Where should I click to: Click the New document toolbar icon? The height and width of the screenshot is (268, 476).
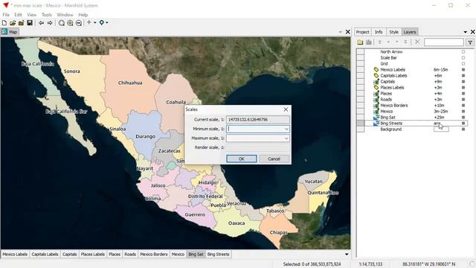[4, 23]
